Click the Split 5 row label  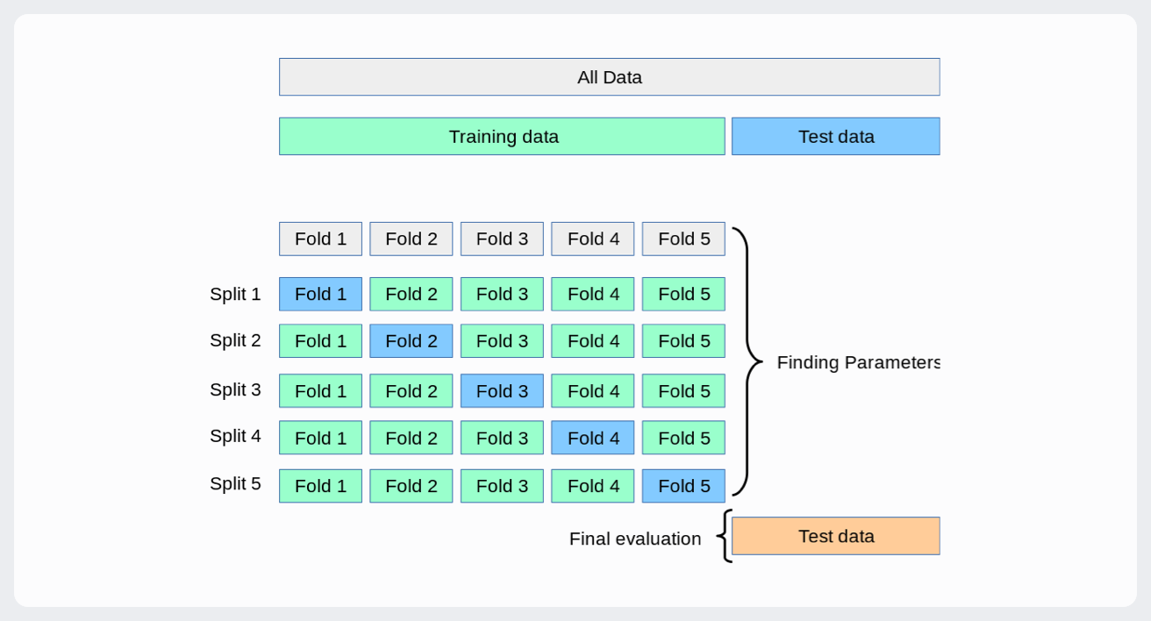click(x=235, y=483)
